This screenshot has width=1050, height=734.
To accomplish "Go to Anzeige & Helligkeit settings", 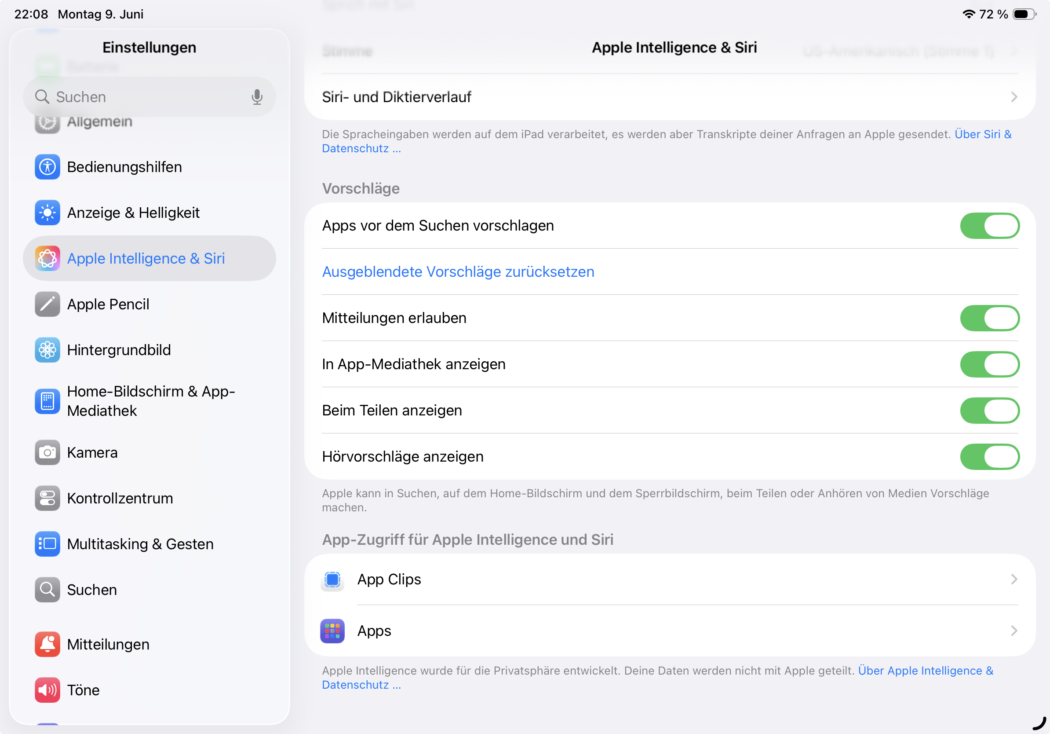I will tap(149, 213).
